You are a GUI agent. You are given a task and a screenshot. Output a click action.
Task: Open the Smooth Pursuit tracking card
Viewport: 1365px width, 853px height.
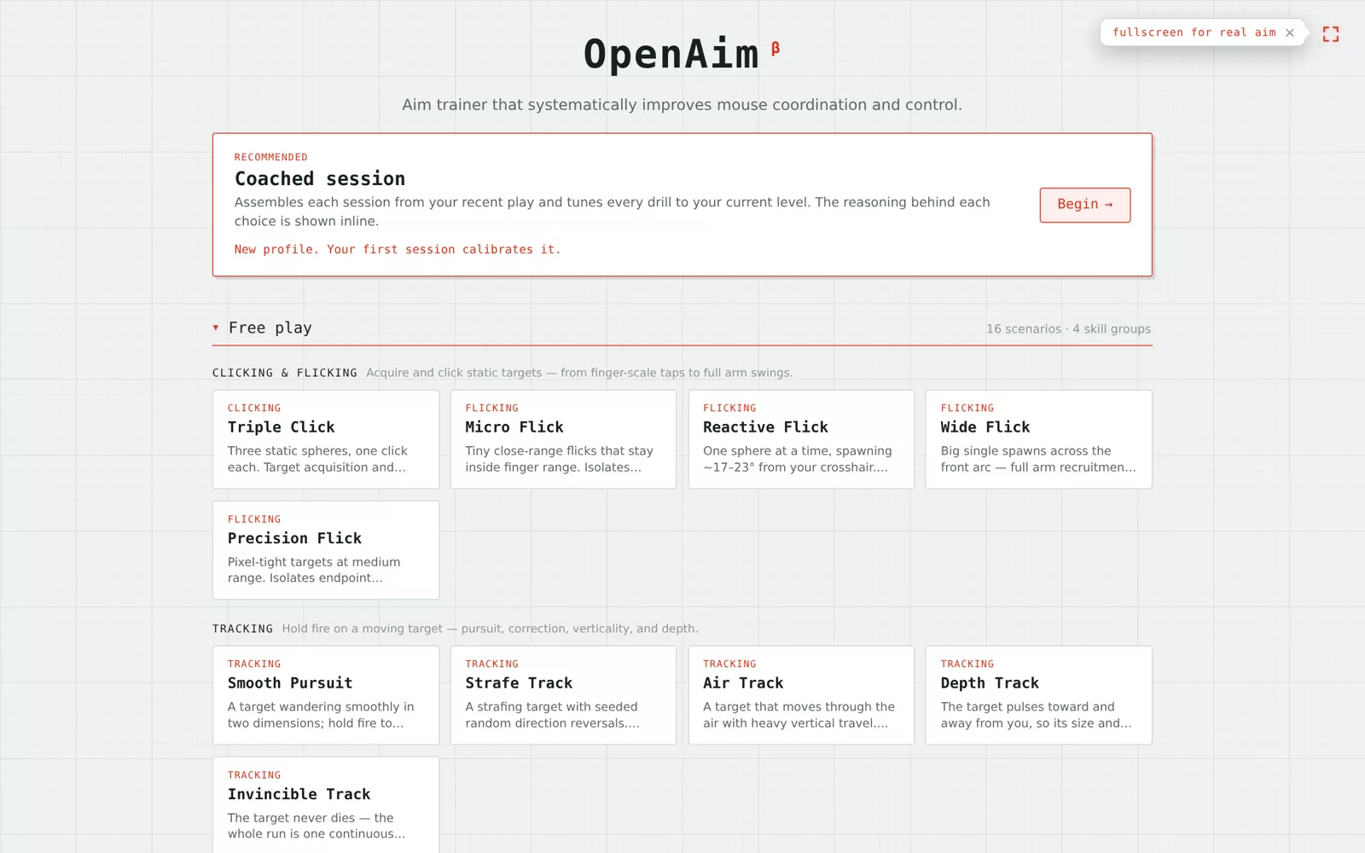tap(326, 695)
